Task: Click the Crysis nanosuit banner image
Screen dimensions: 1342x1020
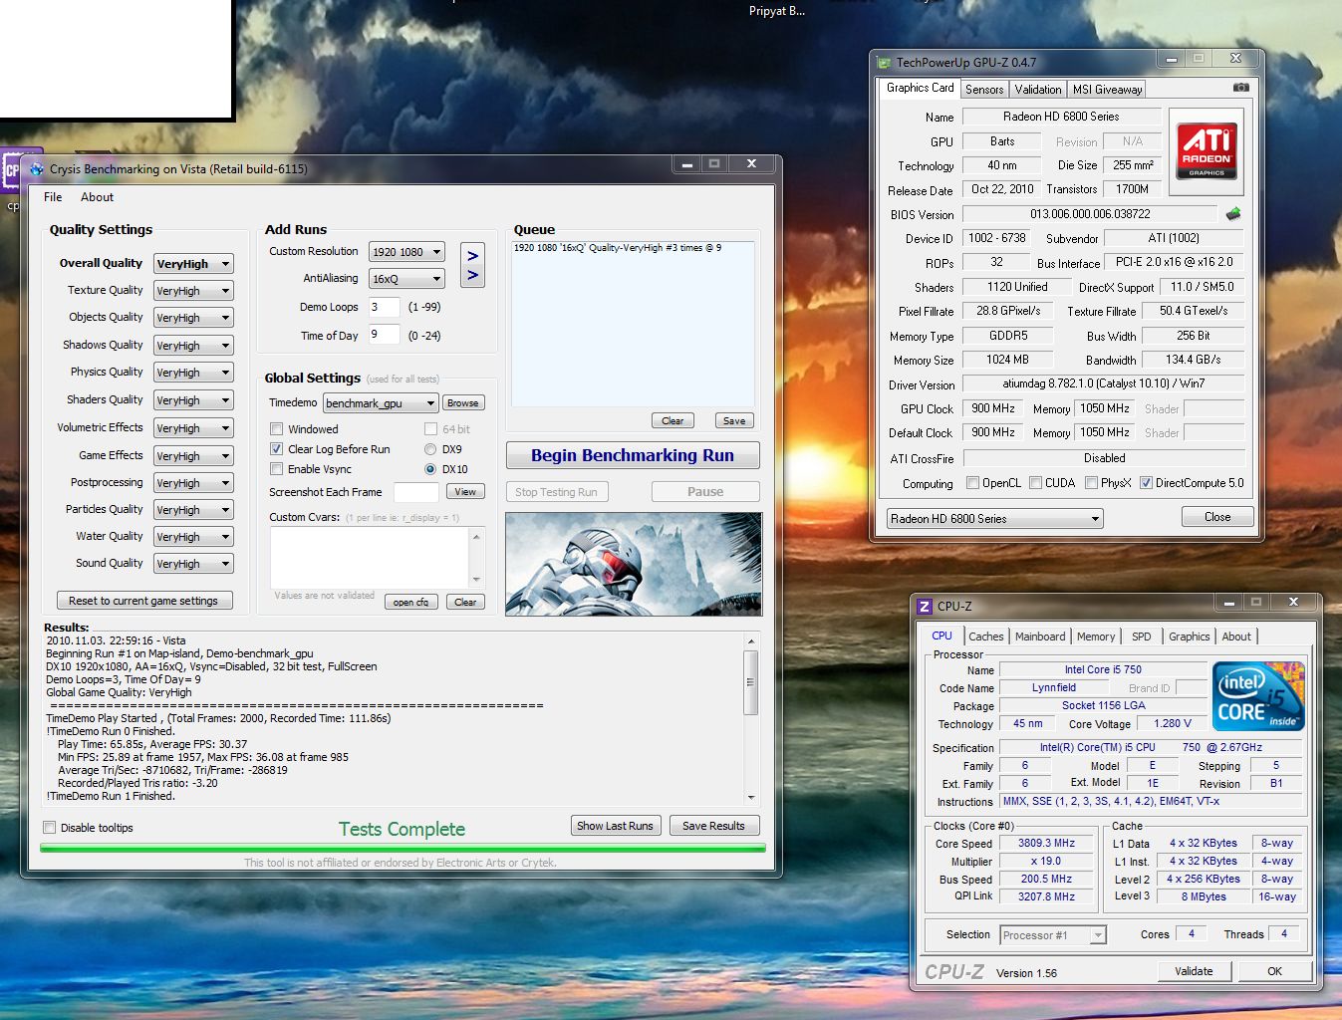Action: click(x=634, y=564)
